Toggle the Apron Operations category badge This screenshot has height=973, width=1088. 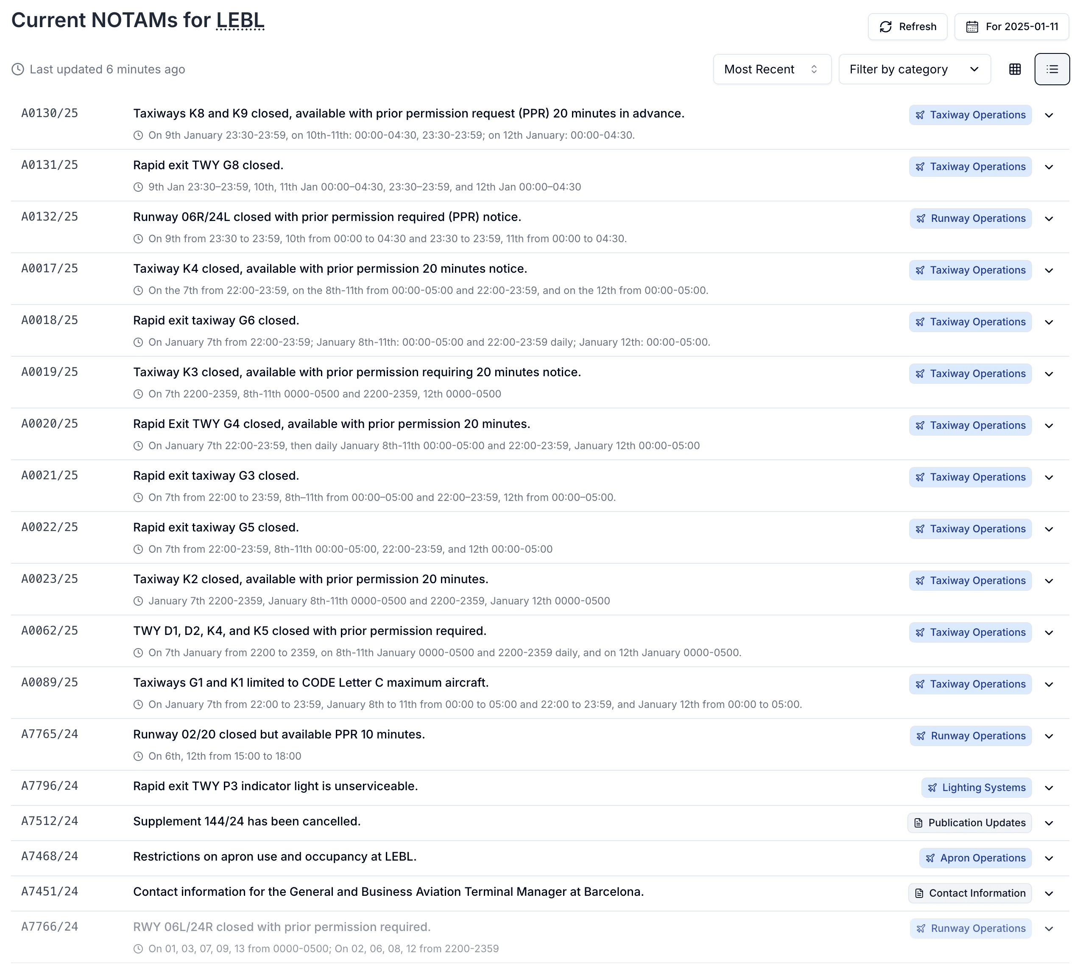click(x=975, y=858)
